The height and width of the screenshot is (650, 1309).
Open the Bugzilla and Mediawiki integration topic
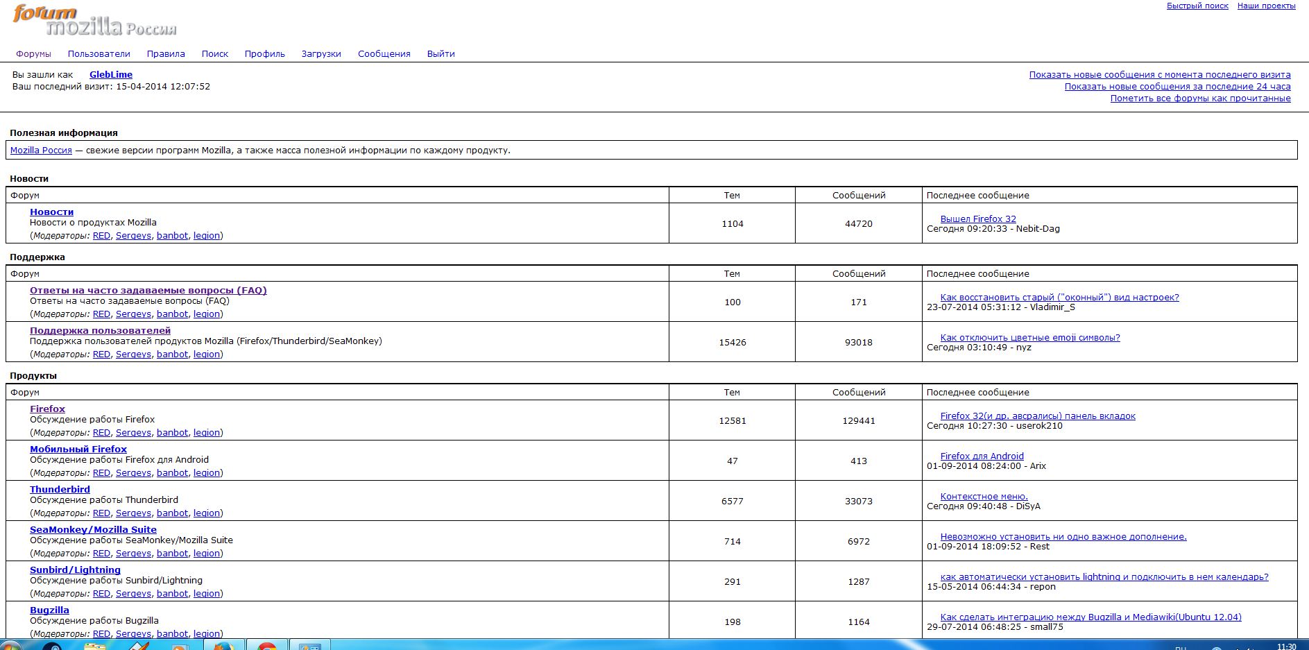point(1091,617)
